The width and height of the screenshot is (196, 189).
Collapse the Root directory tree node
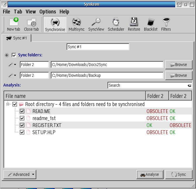pos(8,104)
